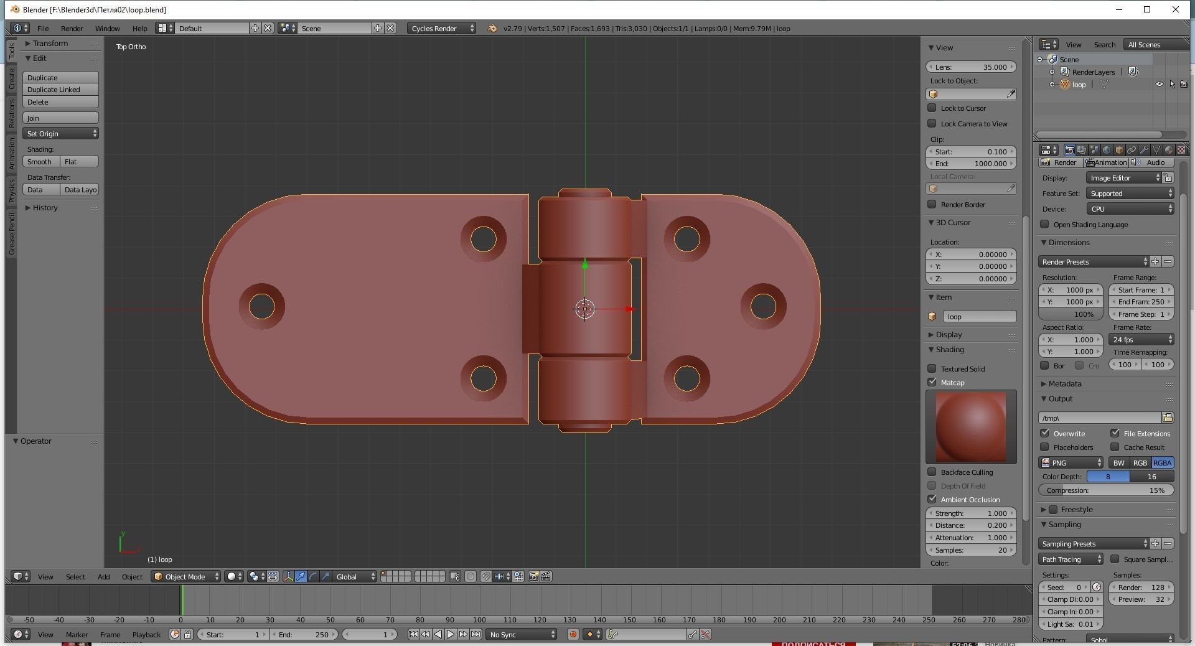Image resolution: width=1195 pixels, height=646 pixels.
Task: Click the Blender logo icon in the info header
Action: (x=492, y=28)
